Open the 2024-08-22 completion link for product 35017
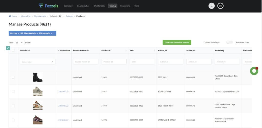The image size is (262, 128). pyautogui.click(x=63, y=91)
